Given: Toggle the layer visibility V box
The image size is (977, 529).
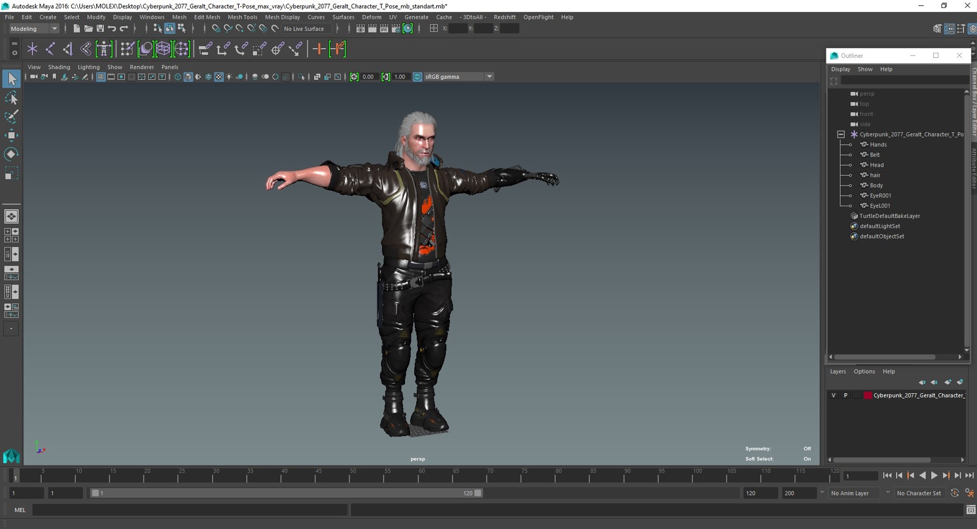Looking at the screenshot, I should pos(834,395).
